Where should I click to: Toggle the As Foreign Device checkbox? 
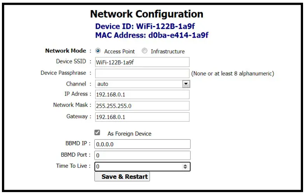(98, 133)
